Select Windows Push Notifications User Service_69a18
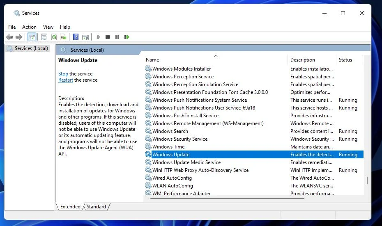 pos(204,108)
